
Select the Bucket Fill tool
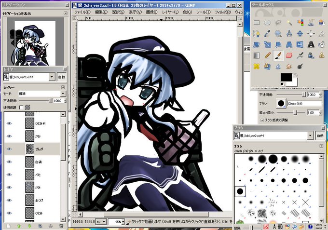(322, 44)
